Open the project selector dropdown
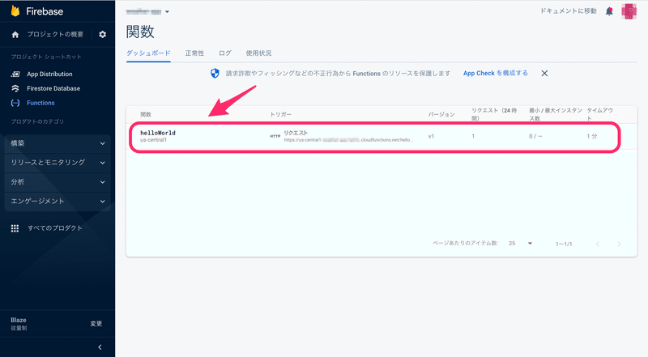 tap(148, 12)
